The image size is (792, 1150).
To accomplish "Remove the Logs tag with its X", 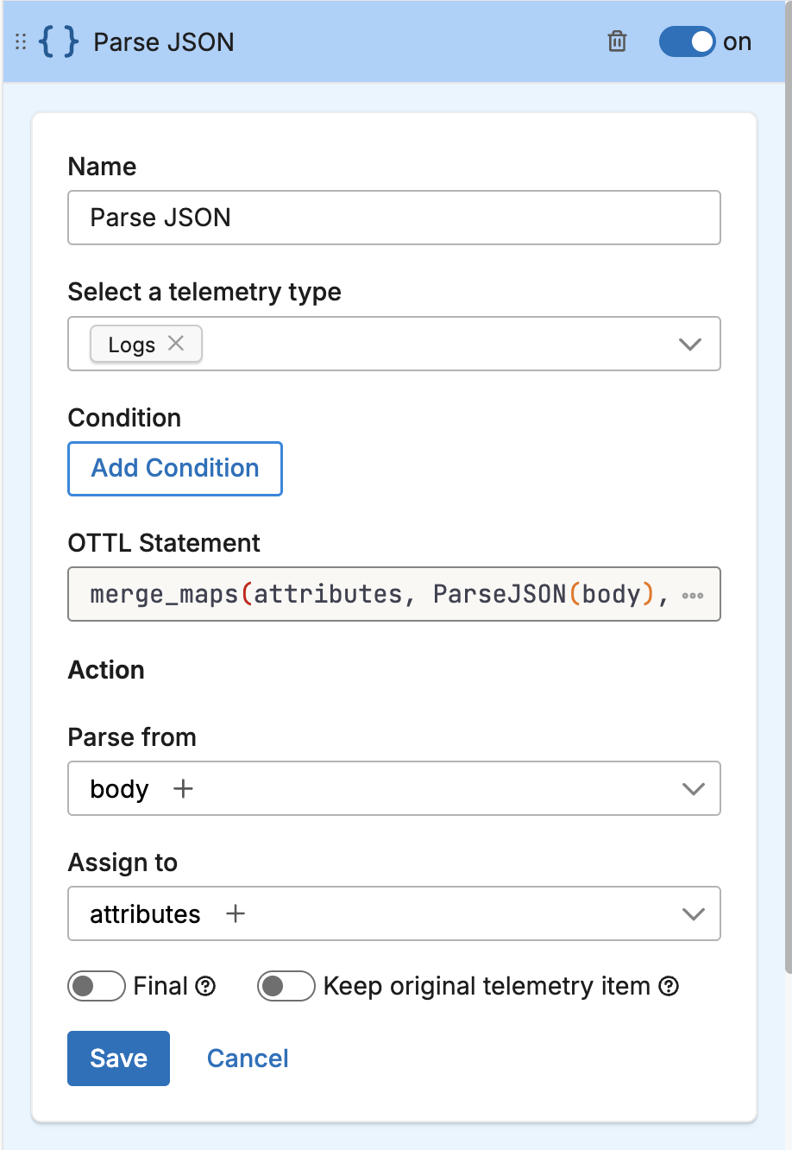I will (x=176, y=344).
